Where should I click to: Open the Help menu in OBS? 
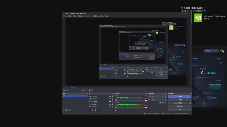pyautogui.click(x=107, y=16)
